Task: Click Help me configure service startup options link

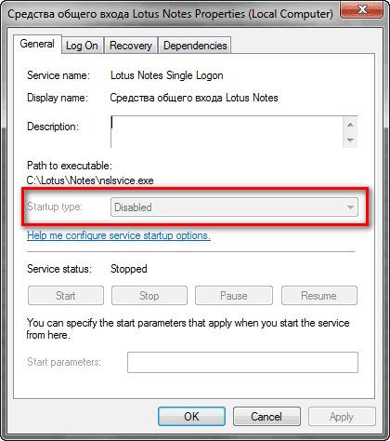Action: click(x=119, y=235)
